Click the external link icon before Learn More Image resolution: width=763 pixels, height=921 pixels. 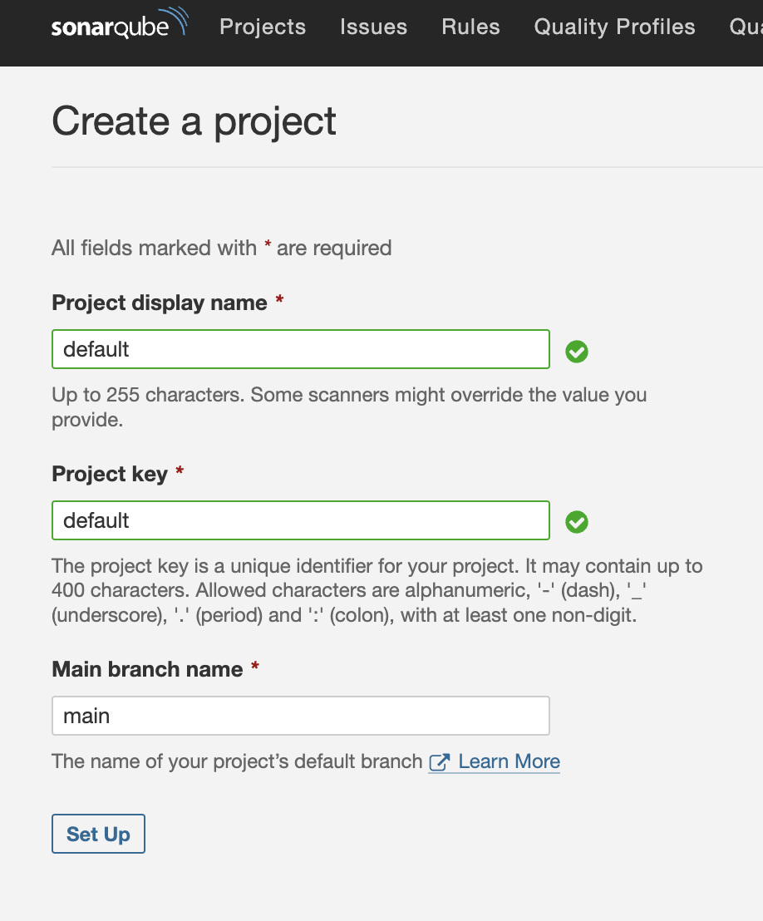(x=439, y=762)
